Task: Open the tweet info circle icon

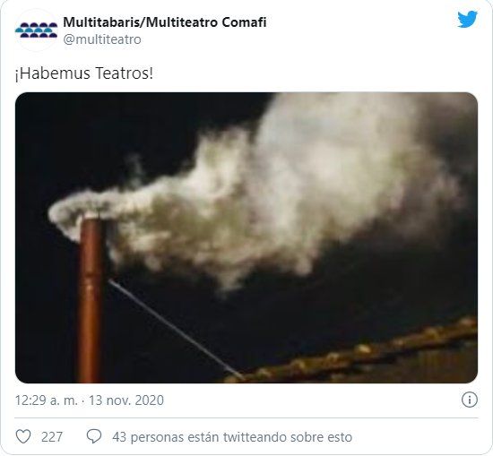Action: pos(470,400)
